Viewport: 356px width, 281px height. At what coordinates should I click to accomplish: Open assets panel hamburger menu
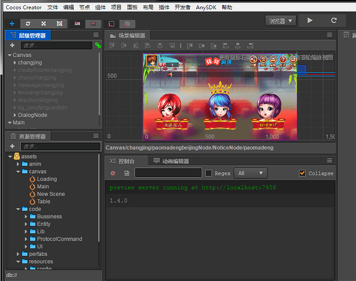point(96,136)
